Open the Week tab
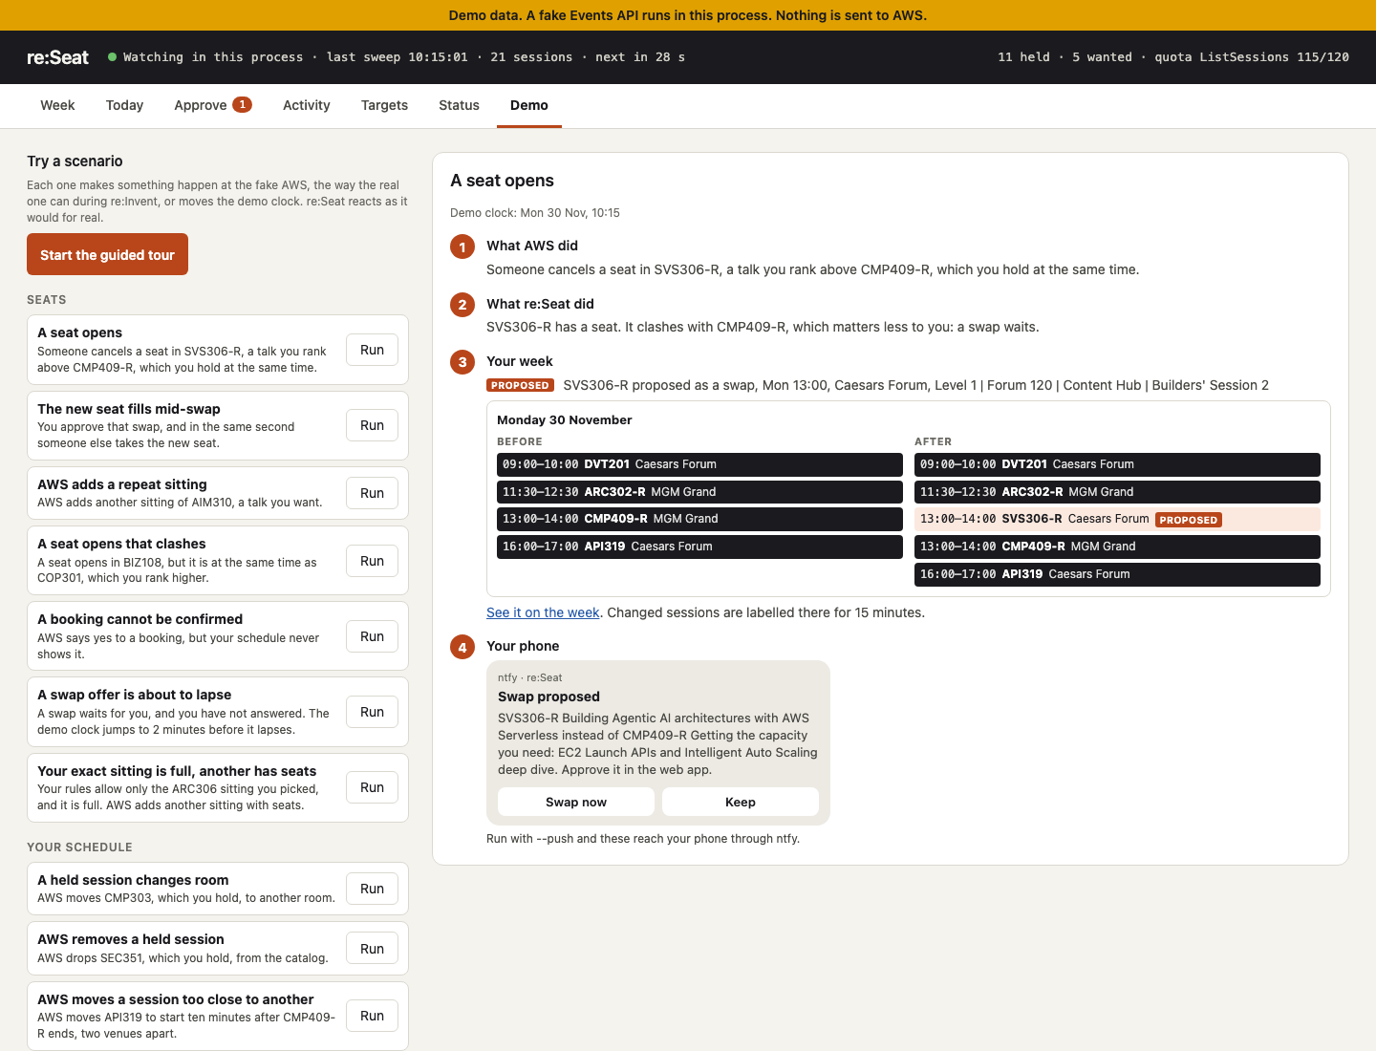Screen dimensions: 1376x1051 (57, 105)
